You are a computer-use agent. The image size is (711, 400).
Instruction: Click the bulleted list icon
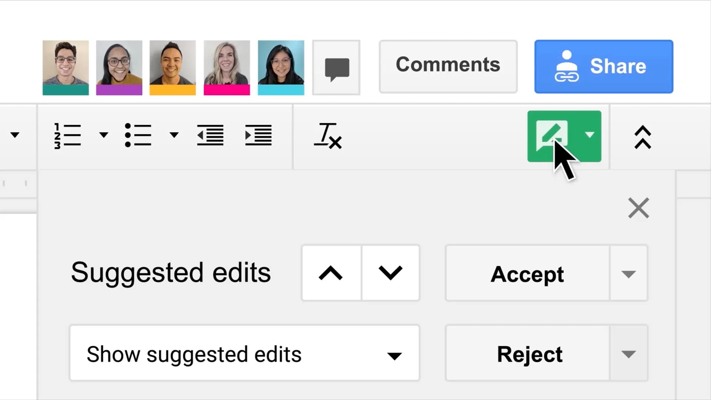(138, 135)
